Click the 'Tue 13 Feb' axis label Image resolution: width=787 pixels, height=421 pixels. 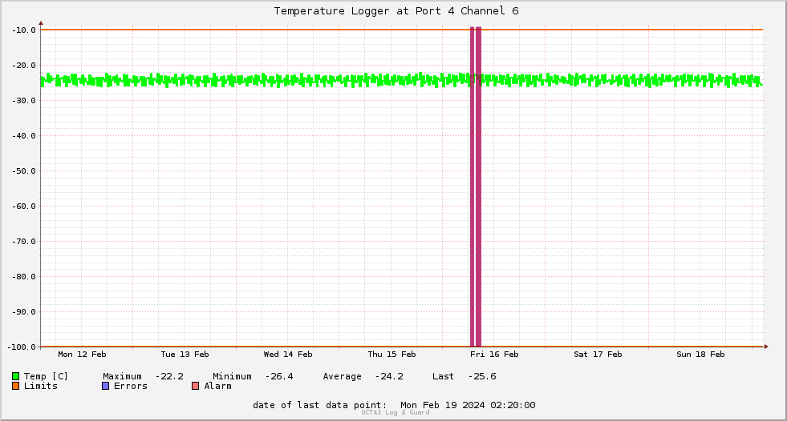tap(185, 355)
